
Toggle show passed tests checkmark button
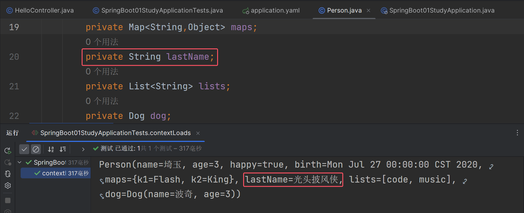(24, 149)
